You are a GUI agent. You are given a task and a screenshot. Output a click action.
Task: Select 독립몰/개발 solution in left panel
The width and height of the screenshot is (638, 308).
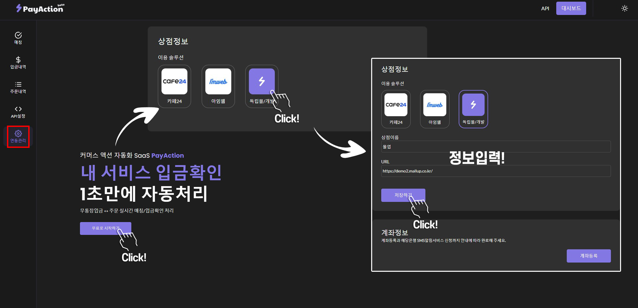(262, 86)
